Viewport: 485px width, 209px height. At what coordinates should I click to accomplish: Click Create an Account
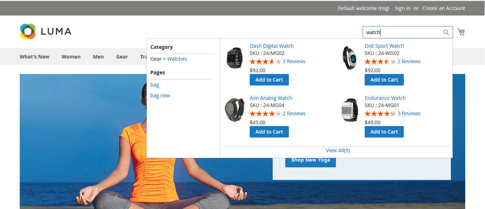pos(443,8)
